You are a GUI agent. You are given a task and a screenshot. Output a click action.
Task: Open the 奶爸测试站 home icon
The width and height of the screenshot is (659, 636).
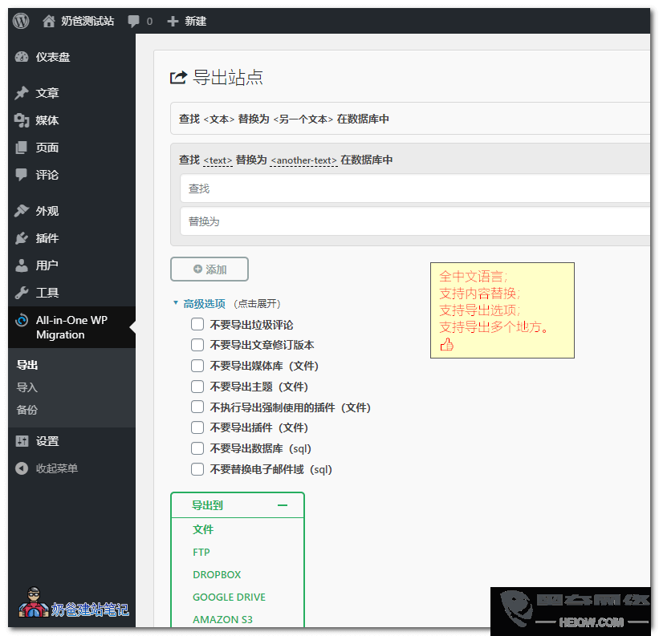tap(49, 21)
